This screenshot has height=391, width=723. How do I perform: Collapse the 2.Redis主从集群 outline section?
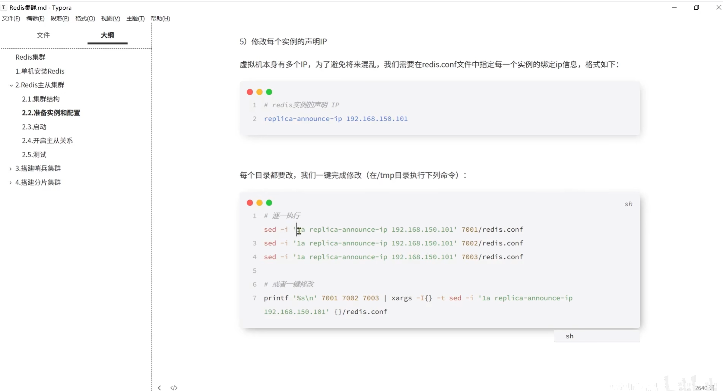[x=11, y=85]
